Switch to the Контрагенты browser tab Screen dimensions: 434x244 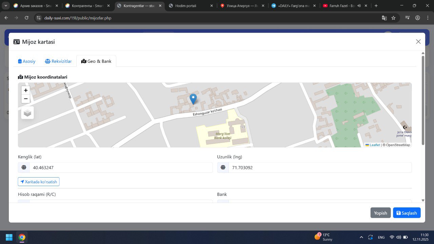coord(87,6)
